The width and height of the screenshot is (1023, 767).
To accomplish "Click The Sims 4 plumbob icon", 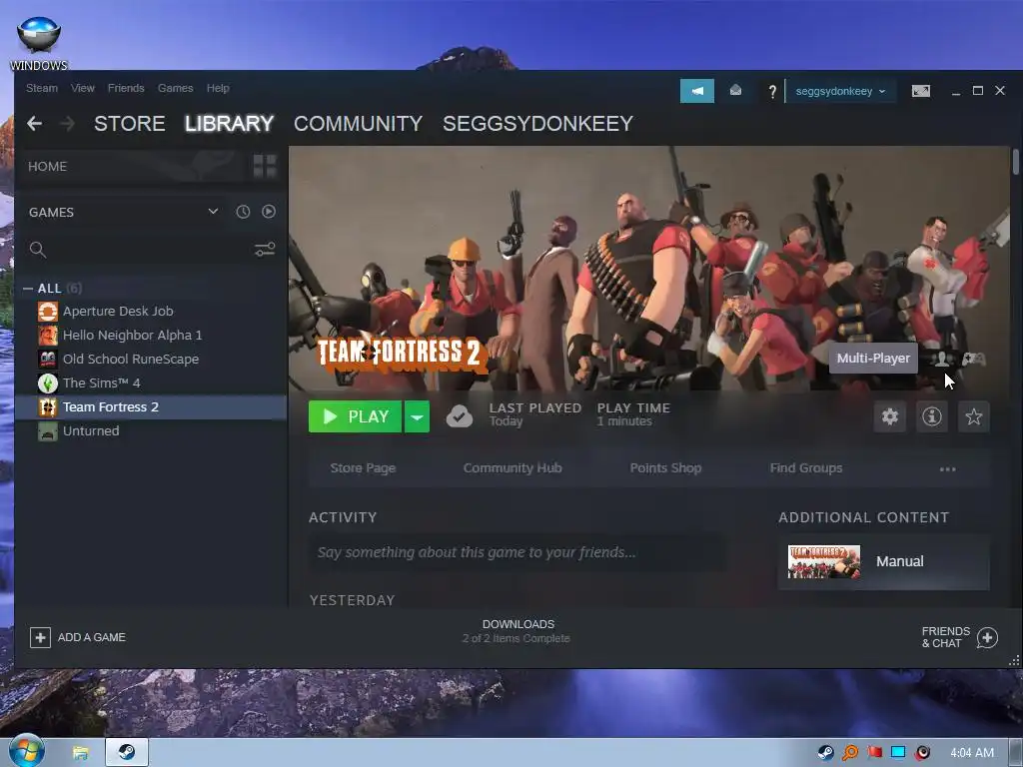I will [x=48, y=383].
